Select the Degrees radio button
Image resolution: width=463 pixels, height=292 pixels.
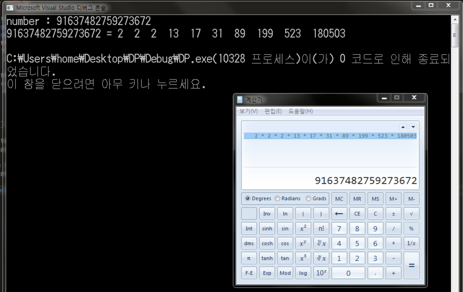point(247,199)
